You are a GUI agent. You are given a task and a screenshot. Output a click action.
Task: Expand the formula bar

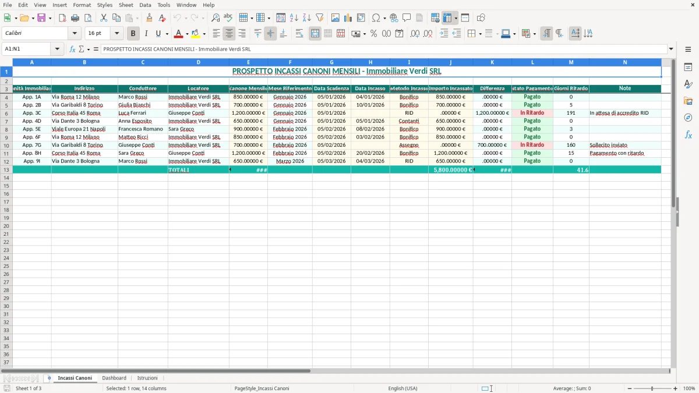pyautogui.click(x=672, y=49)
